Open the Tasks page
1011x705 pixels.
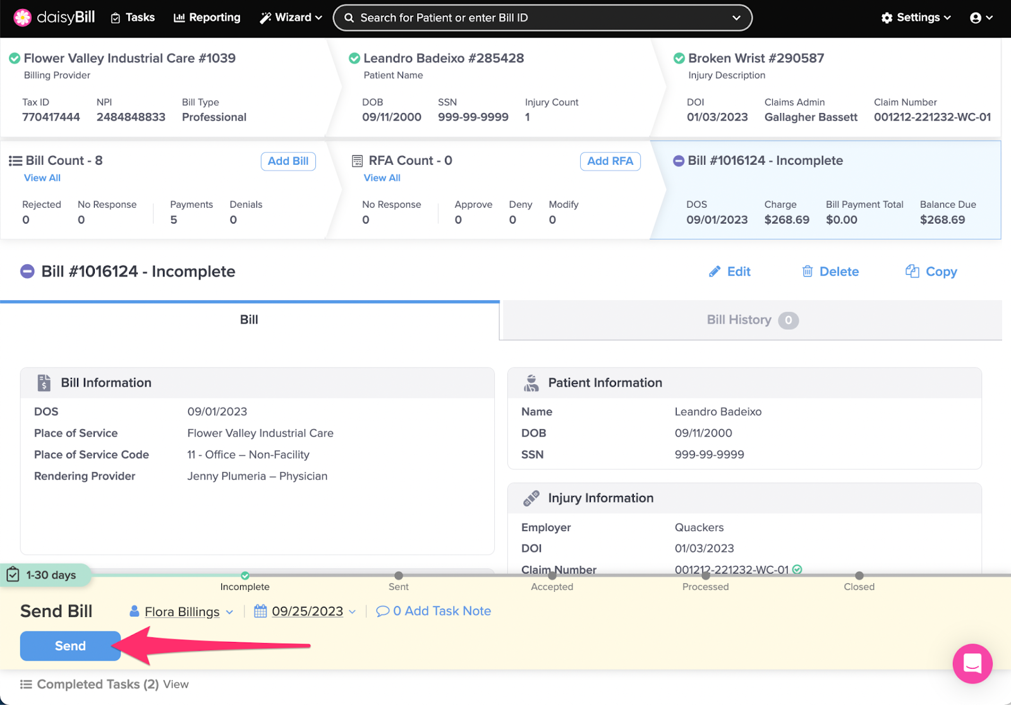(x=133, y=18)
